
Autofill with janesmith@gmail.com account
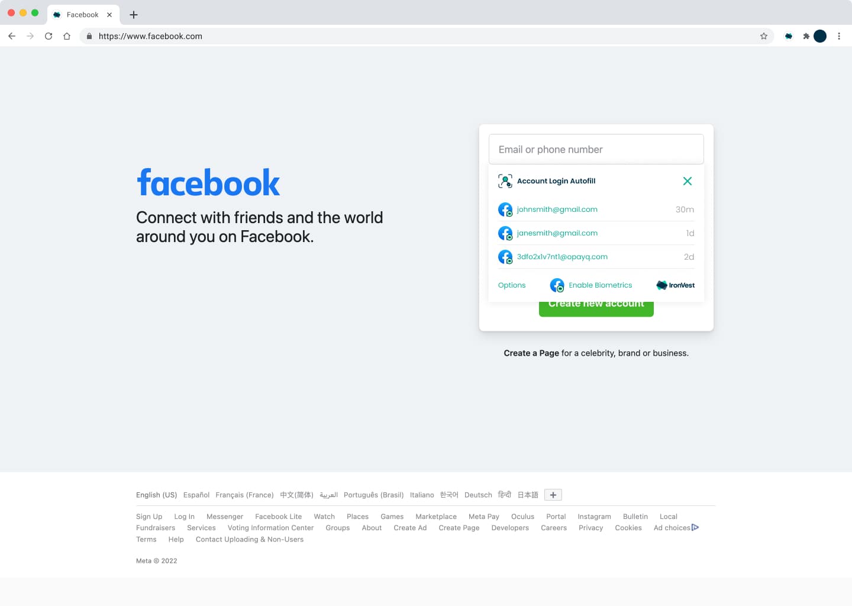tap(596, 233)
